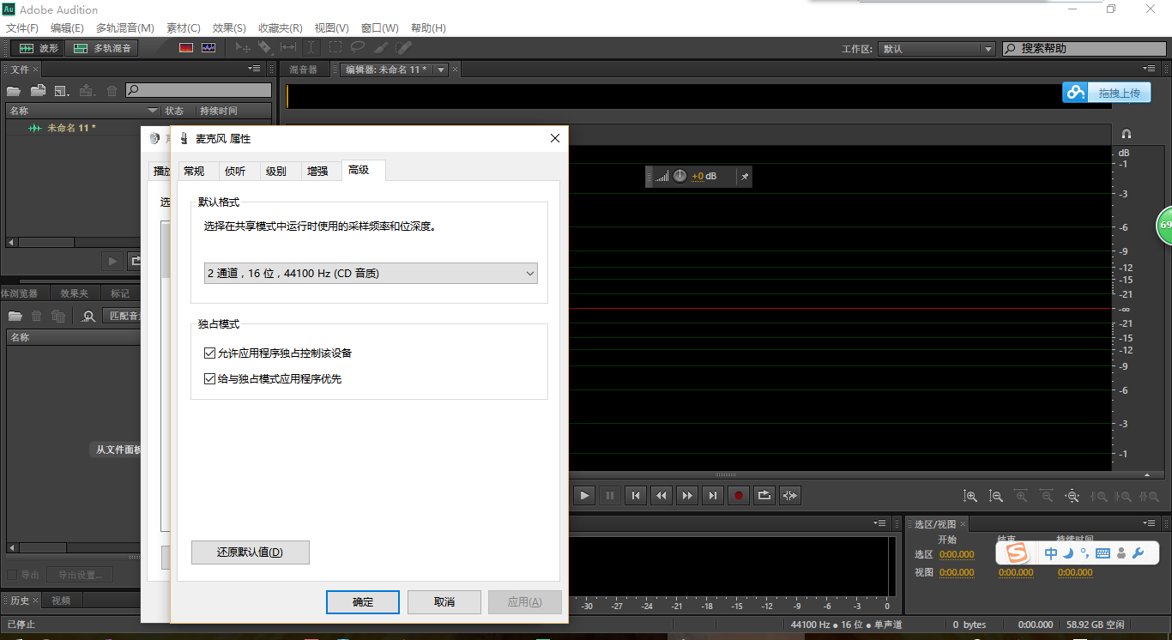The height and width of the screenshot is (640, 1172).
Task: Select the Lasso Selection tool
Action: pyautogui.click(x=358, y=48)
